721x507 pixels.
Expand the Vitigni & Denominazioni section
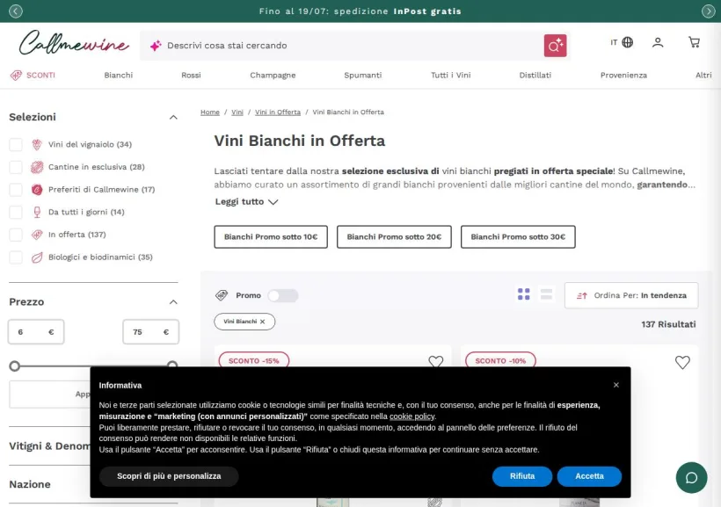pos(49,445)
